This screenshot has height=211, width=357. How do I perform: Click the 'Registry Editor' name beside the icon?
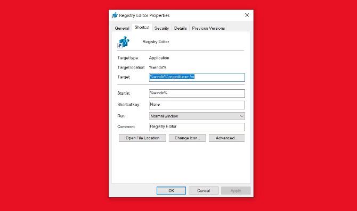(x=156, y=41)
